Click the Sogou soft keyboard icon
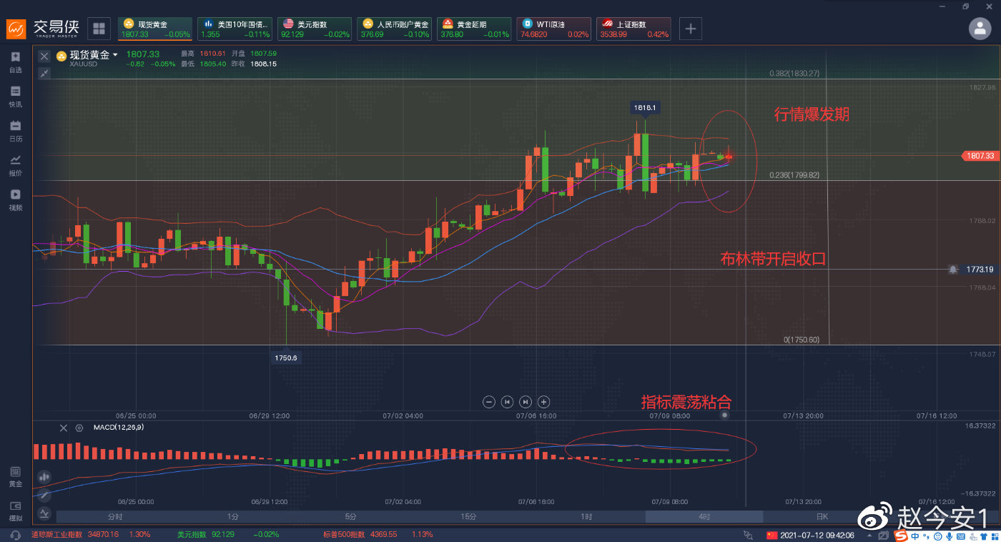Image resolution: width=1001 pixels, height=542 pixels. click(x=960, y=536)
